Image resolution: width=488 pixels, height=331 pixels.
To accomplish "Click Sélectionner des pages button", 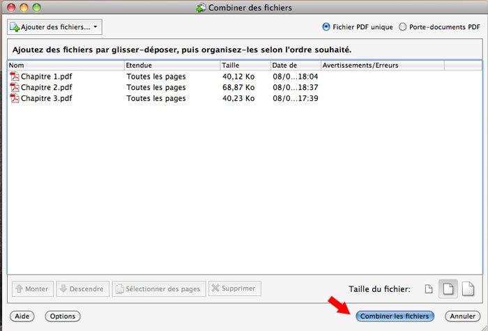I will point(158,288).
